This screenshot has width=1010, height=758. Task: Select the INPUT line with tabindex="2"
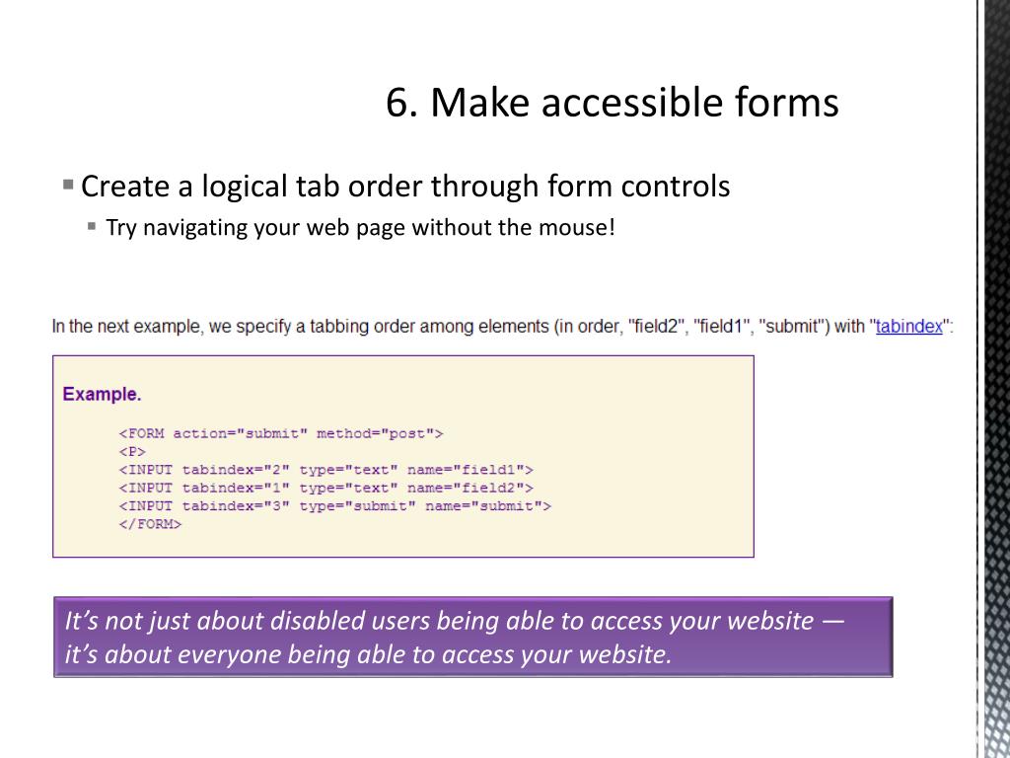point(325,469)
